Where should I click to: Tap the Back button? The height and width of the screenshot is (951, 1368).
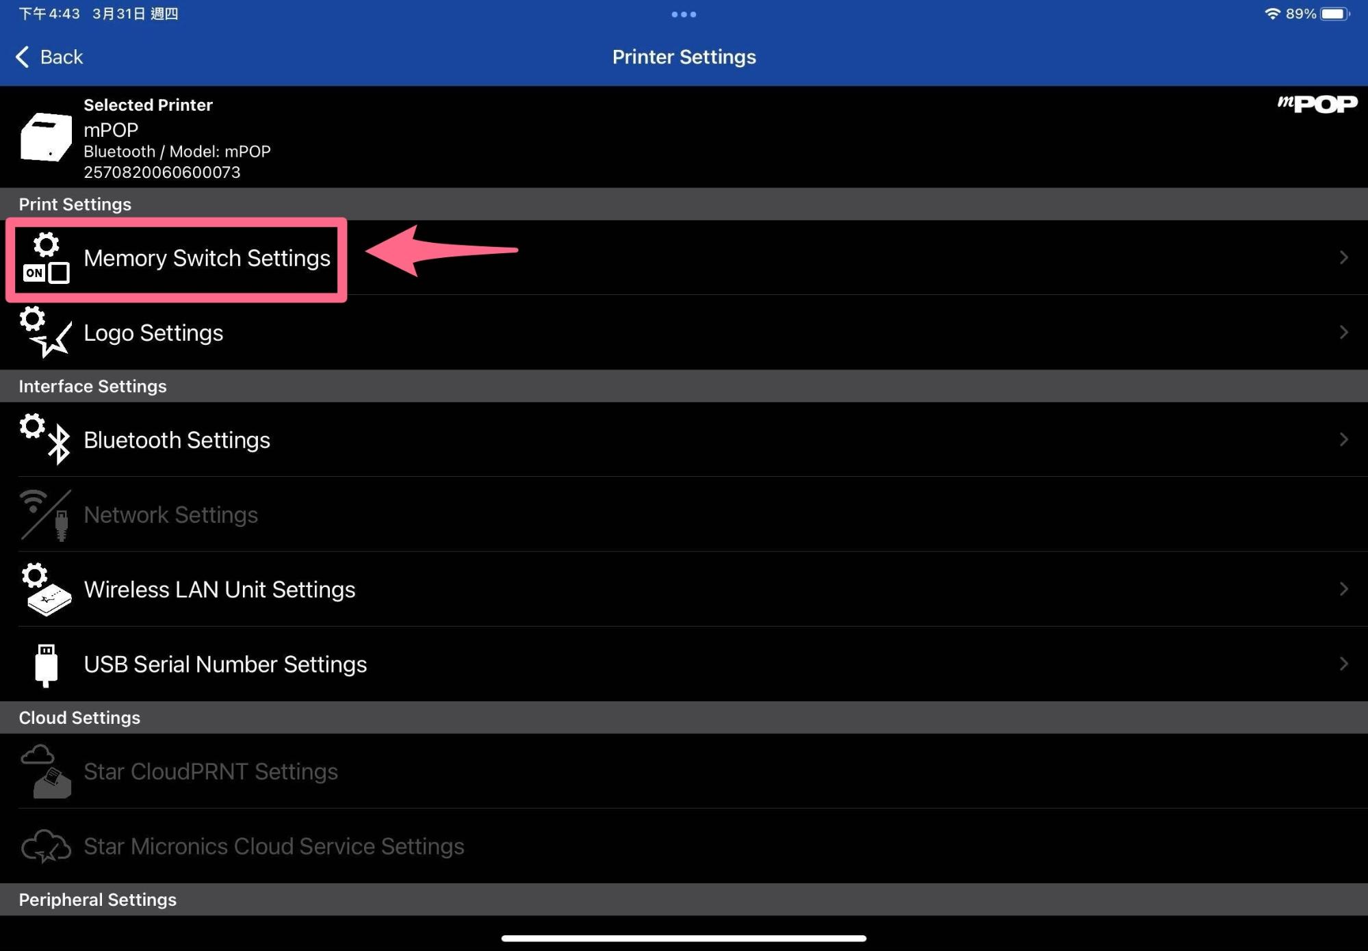coord(49,57)
